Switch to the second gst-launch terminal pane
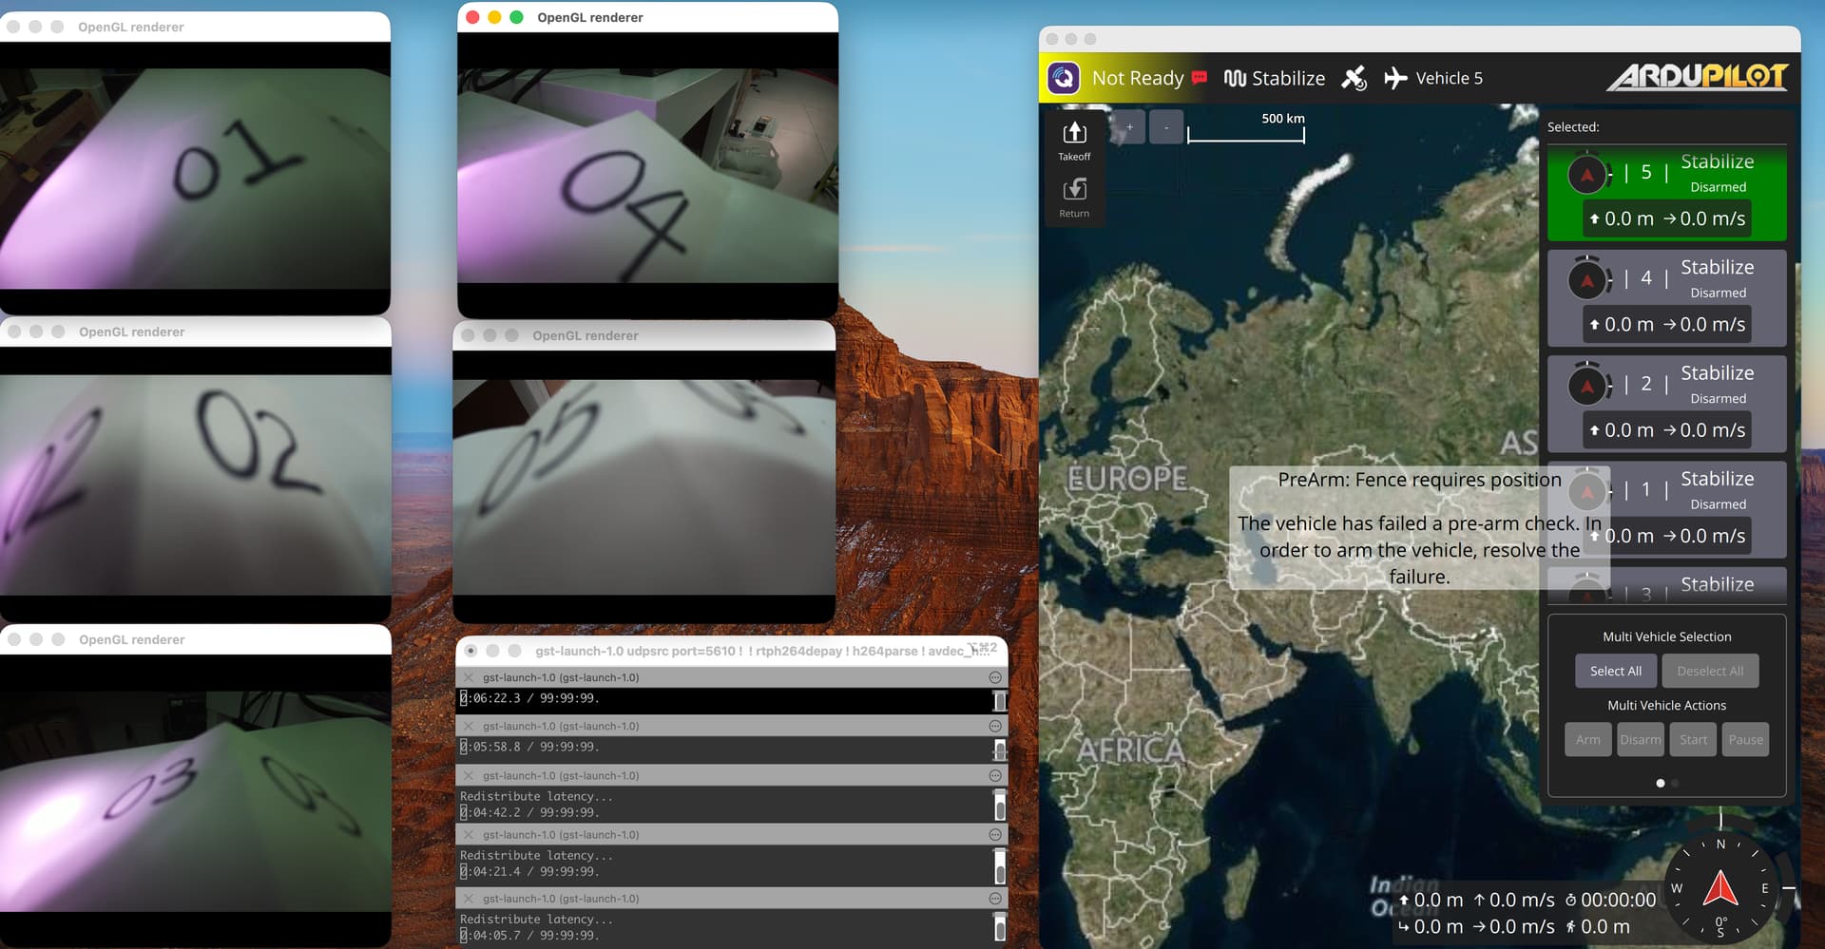Image resolution: width=1825 pixels, height=949 pixels. (561, 726)
